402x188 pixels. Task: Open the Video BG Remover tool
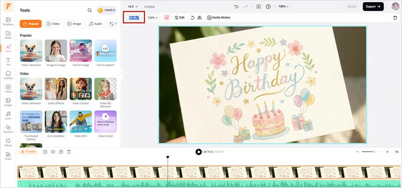pos(105,93)
